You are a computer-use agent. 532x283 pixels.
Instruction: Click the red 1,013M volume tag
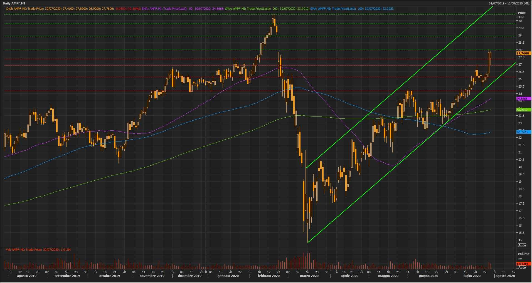point(523,264)
